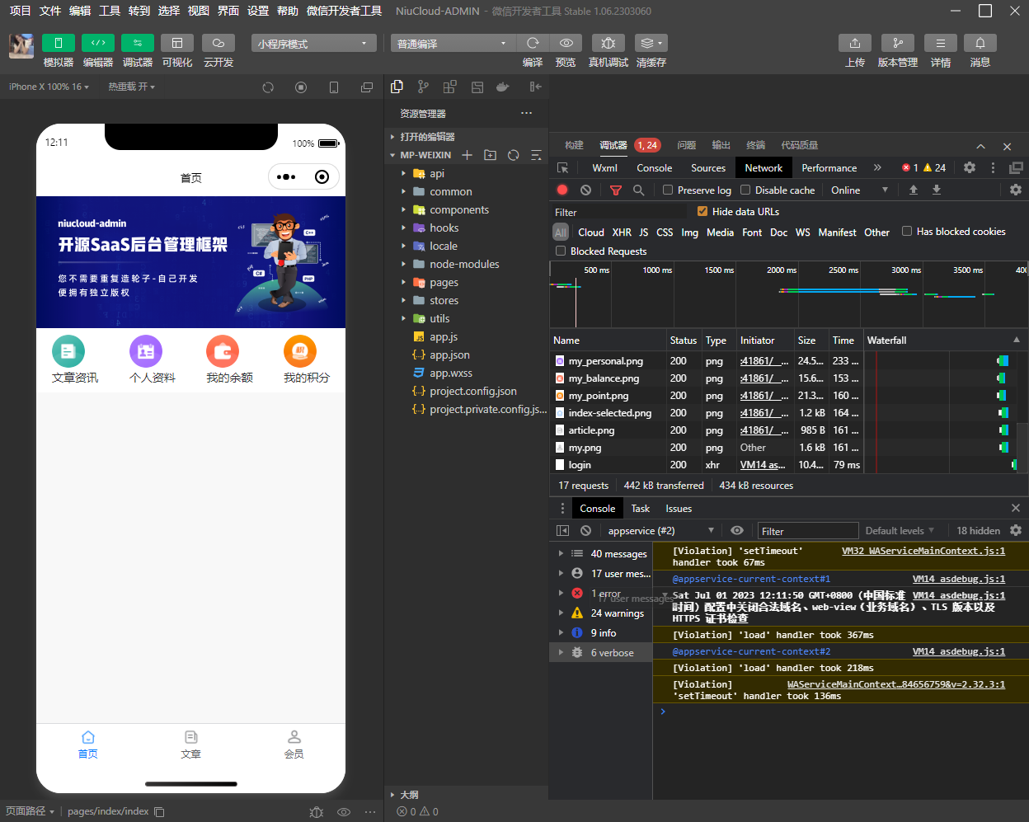
Task: Click the 编译 compile refresh icon
Action: point(533,43)
